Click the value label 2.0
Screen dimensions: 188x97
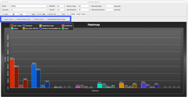(165, 87)
